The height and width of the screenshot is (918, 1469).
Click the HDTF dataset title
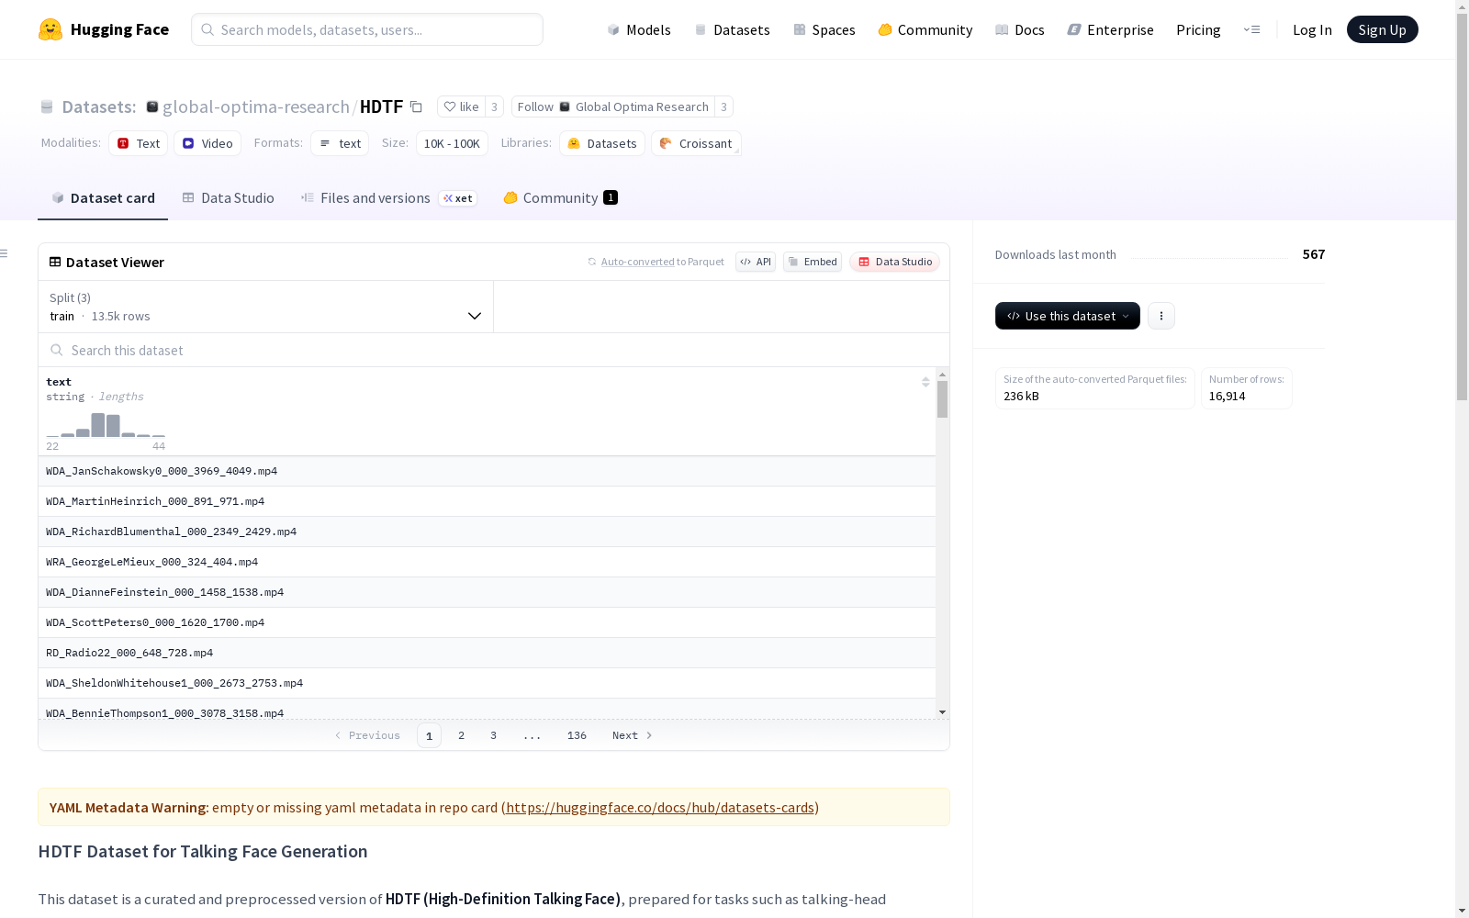click(x=381, y=106)
